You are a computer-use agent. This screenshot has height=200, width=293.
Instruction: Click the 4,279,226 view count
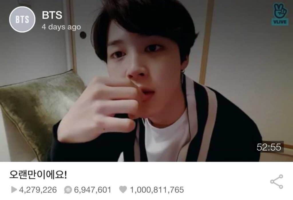(x=38, y=190)
